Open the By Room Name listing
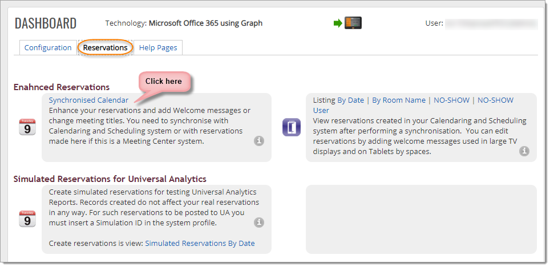This screenshot has width=550, height=267. coord(399,100)
